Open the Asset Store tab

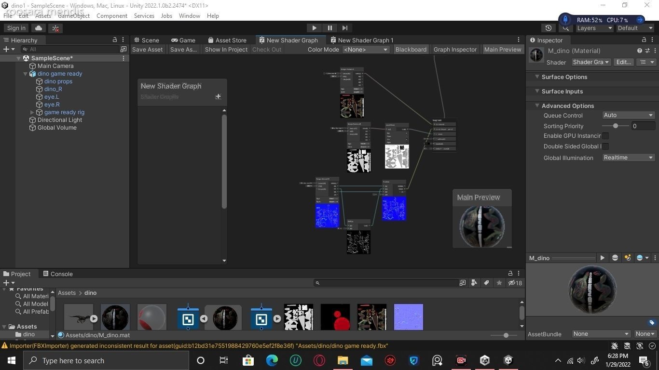tap(227, 40)
